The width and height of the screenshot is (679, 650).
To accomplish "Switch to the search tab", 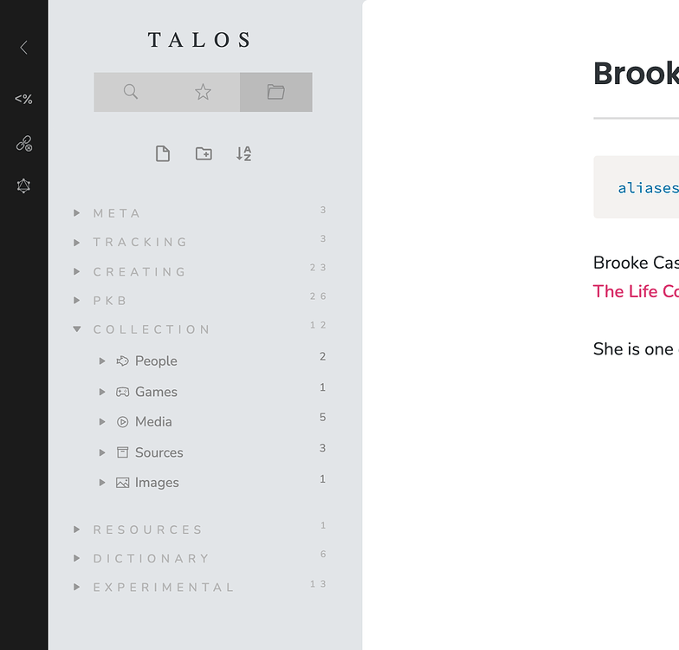I will 130,92.
